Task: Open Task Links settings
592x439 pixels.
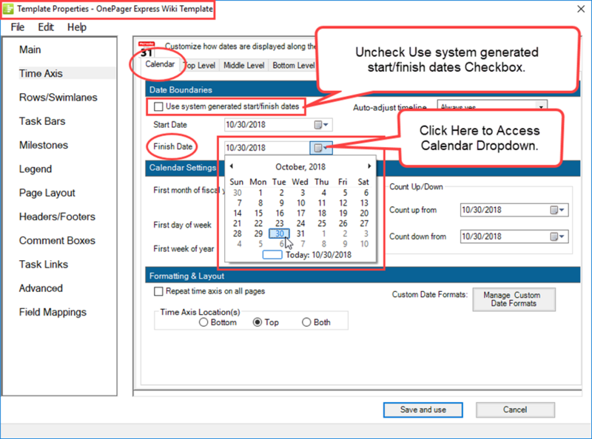Action: (x=44, y=265)
